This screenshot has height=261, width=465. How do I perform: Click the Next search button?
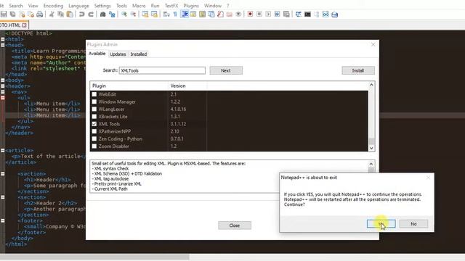point(226,70)
